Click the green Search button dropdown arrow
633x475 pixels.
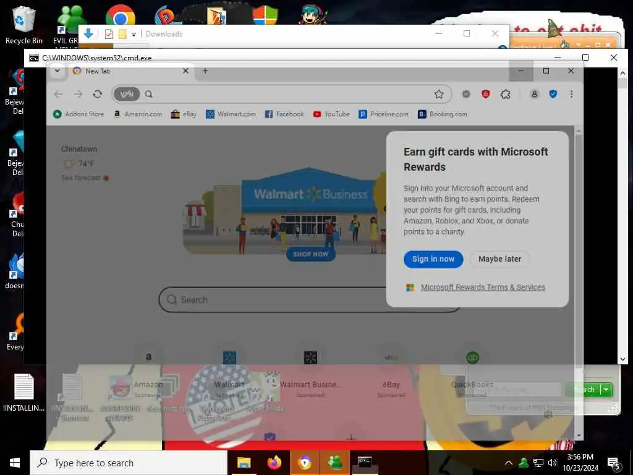[606, 390]
